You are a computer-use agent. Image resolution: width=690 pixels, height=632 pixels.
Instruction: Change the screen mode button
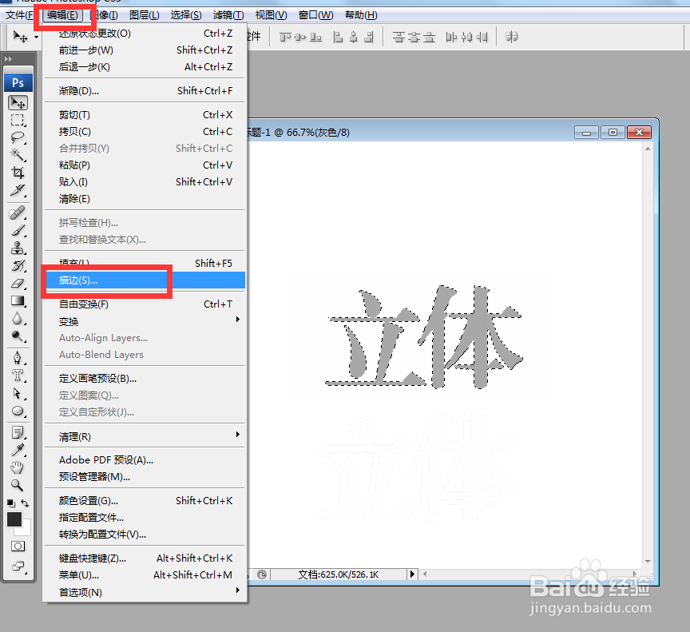[18, 566]
